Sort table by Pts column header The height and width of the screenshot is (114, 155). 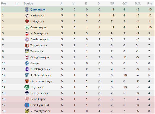click(x=150, y=3)
